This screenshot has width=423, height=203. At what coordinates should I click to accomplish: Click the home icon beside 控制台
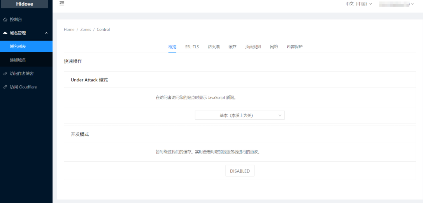5,20
